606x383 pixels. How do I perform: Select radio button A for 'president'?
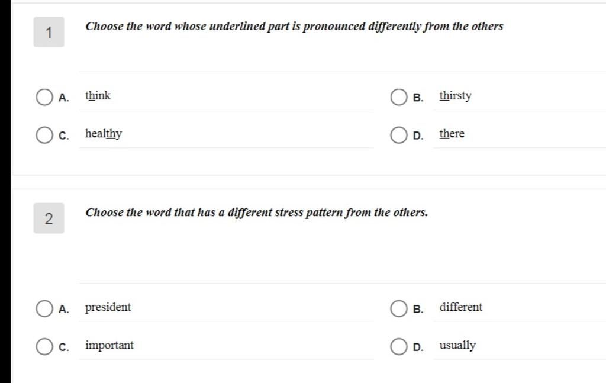pos(44,308)
